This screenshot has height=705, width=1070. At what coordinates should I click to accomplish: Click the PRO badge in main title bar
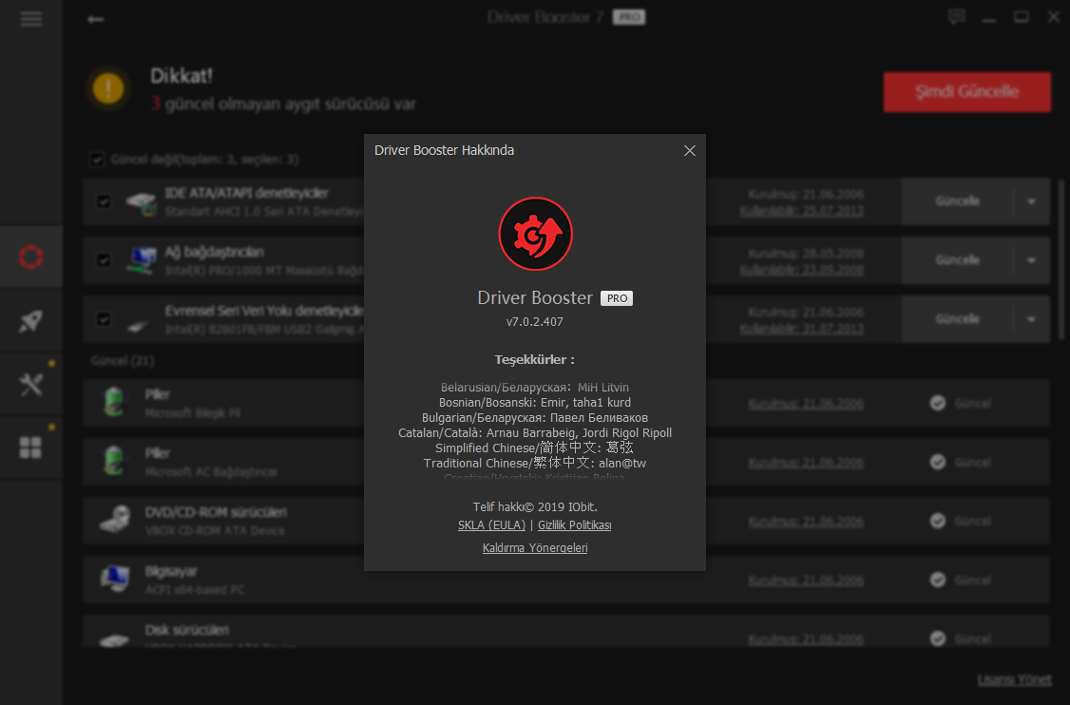(628, 17)
